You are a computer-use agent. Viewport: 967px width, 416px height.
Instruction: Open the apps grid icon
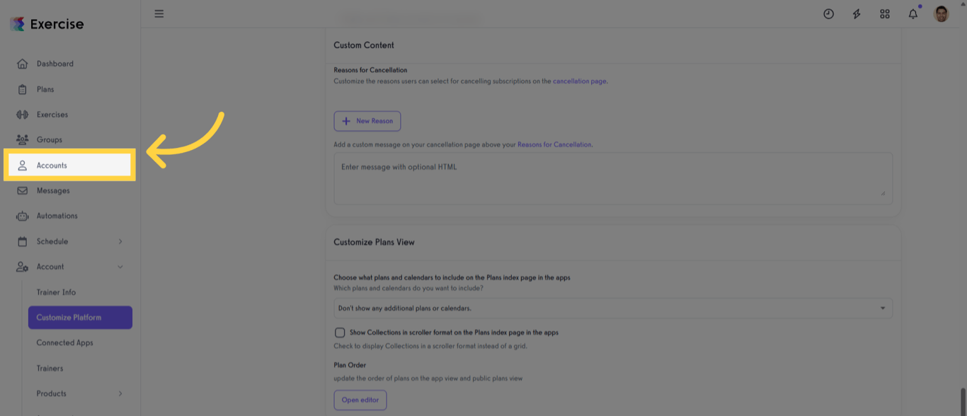(x=885, y=13)
